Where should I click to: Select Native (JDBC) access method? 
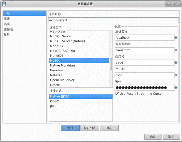(81, 96)
